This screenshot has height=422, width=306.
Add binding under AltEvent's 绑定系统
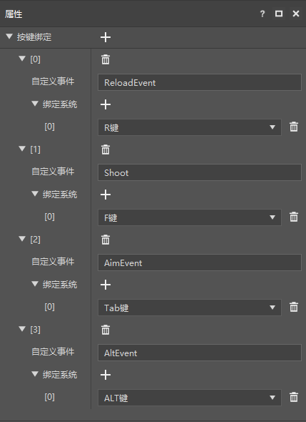(106, 375)
